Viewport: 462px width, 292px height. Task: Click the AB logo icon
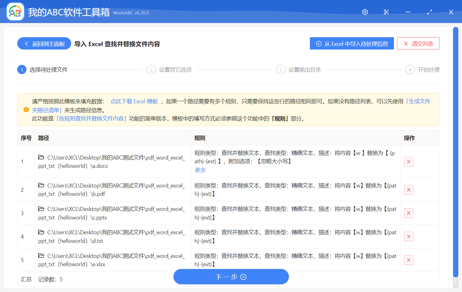click(x=15, y=12)
